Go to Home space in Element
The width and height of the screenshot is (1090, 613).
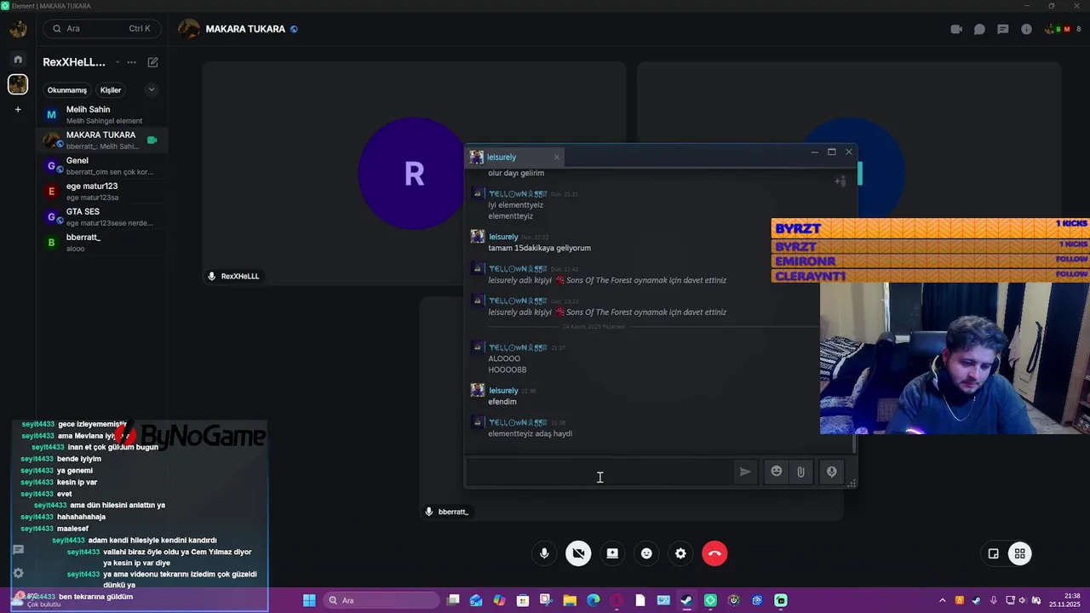[x=18, y=60]
